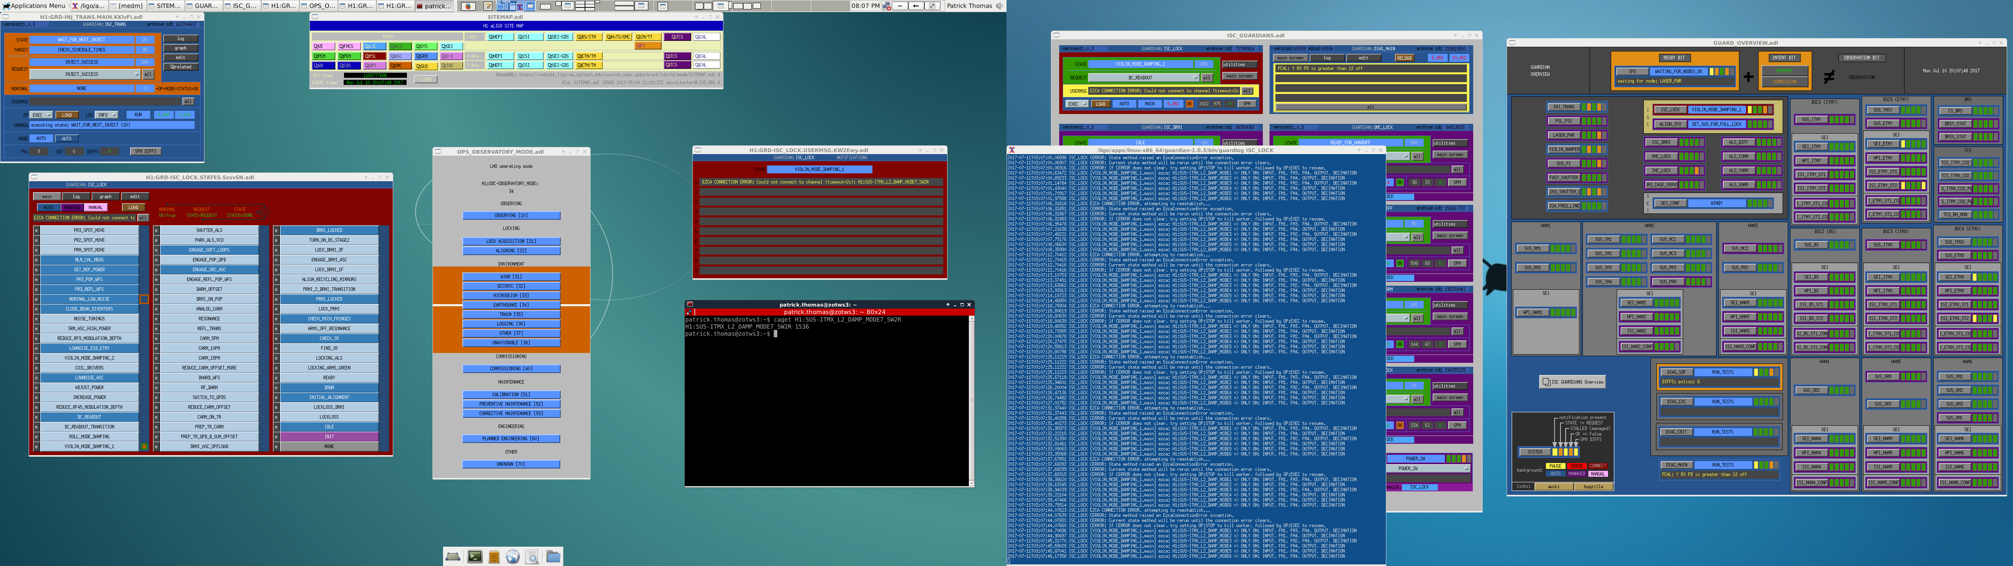This screenshot has height=566, width=2013.
Task: Open the PSL display from SITEMAP
Action: pyautogui.click(x=374, y=56)
